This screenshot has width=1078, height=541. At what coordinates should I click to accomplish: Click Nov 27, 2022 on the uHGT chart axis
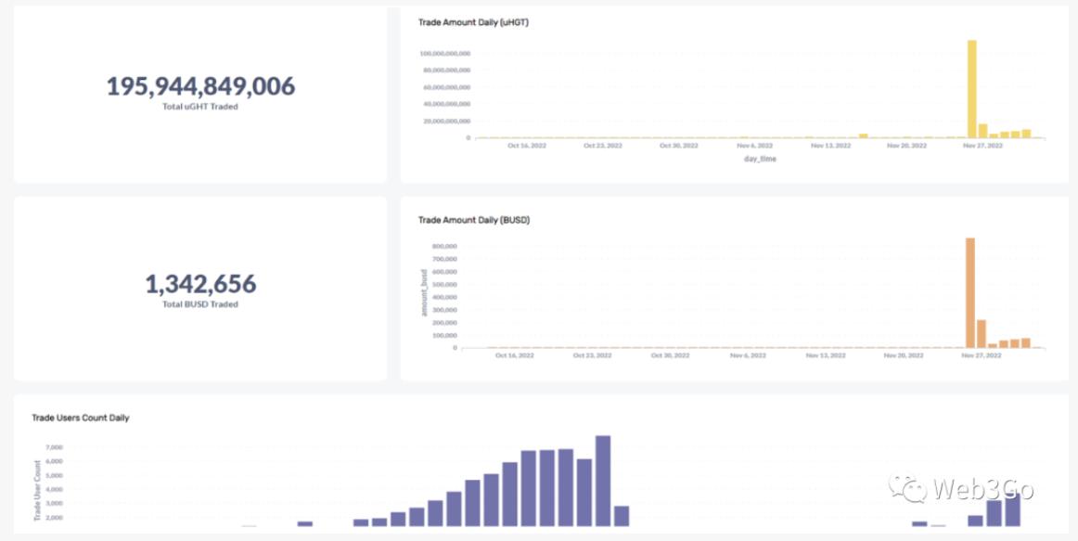pyautogui.click(x=982, y=146)
